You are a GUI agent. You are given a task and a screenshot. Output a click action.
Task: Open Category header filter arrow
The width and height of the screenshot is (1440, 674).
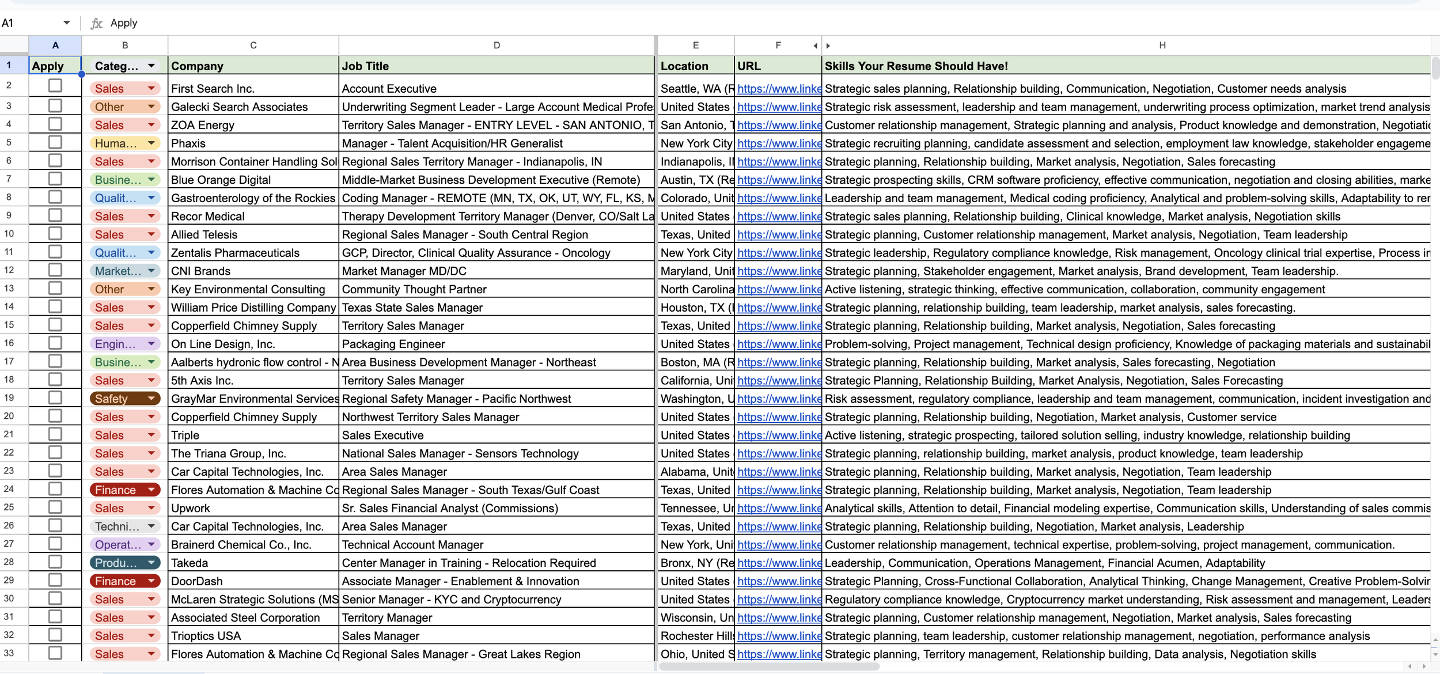(151, 66)
